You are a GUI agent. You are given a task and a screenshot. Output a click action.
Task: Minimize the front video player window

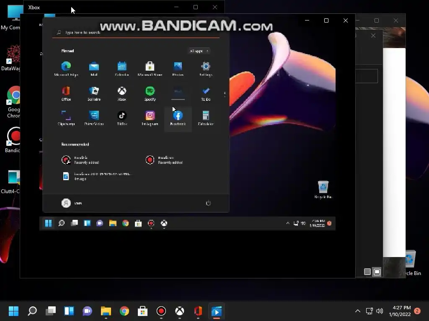307,20
